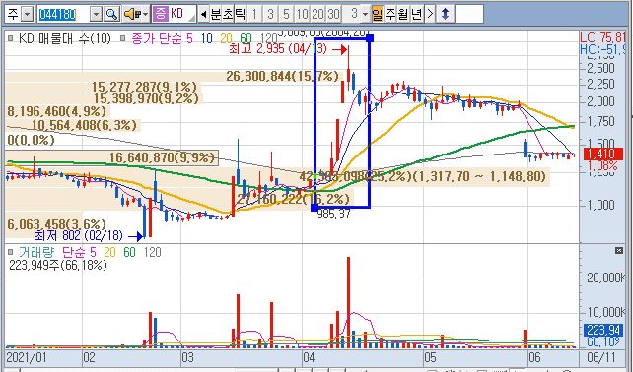Click the interval button 30
Image resolution: width=633 pixels, height=372 pixels.
pyautogui.click(x=333, y=14)
